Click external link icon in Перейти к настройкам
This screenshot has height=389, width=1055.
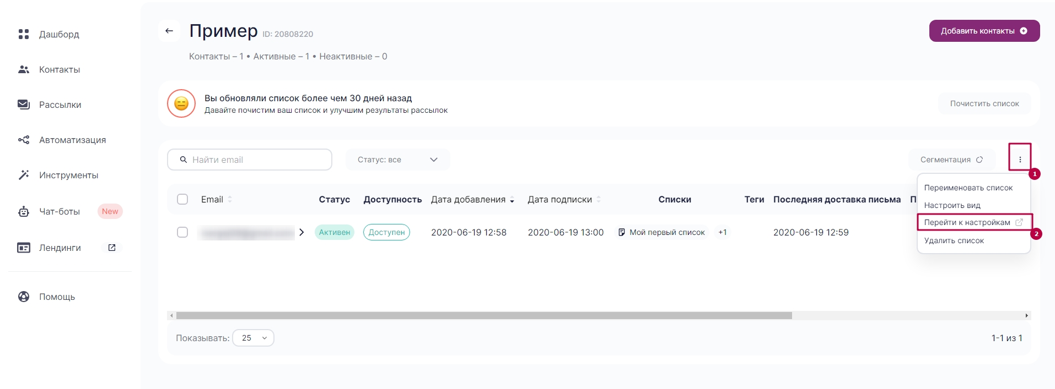click(x=1019, y=222)
